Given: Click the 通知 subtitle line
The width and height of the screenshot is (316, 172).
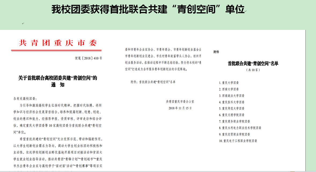Looking at the screenshot, I should 57,85.
